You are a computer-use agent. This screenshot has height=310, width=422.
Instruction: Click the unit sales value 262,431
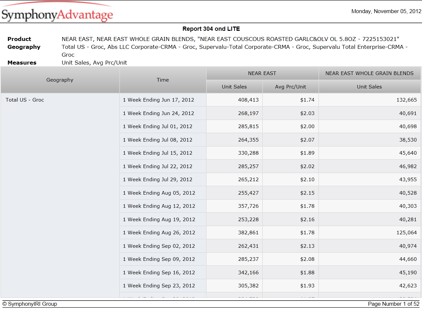(x=248, y=246)
